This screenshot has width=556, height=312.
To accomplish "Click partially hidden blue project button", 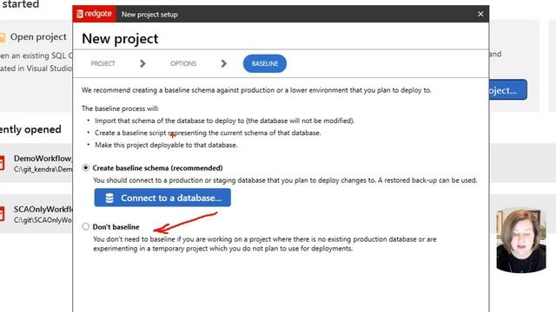I will pyautogui.click(x=507, y=90).
